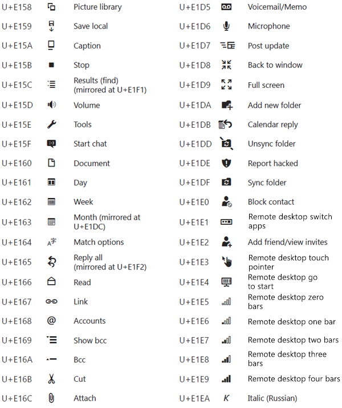Viewport: 342px width, 408px height.
Task: Click the Picture library icon
Action: coord(51,7)
